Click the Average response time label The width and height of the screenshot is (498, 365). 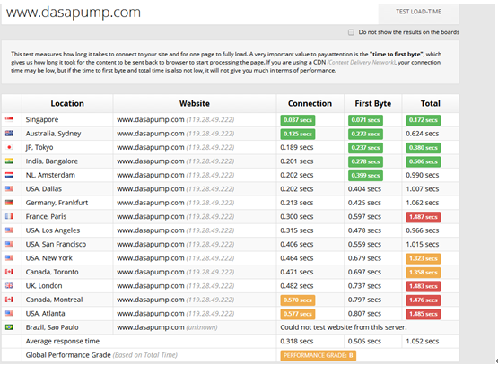tap(63, 341)
